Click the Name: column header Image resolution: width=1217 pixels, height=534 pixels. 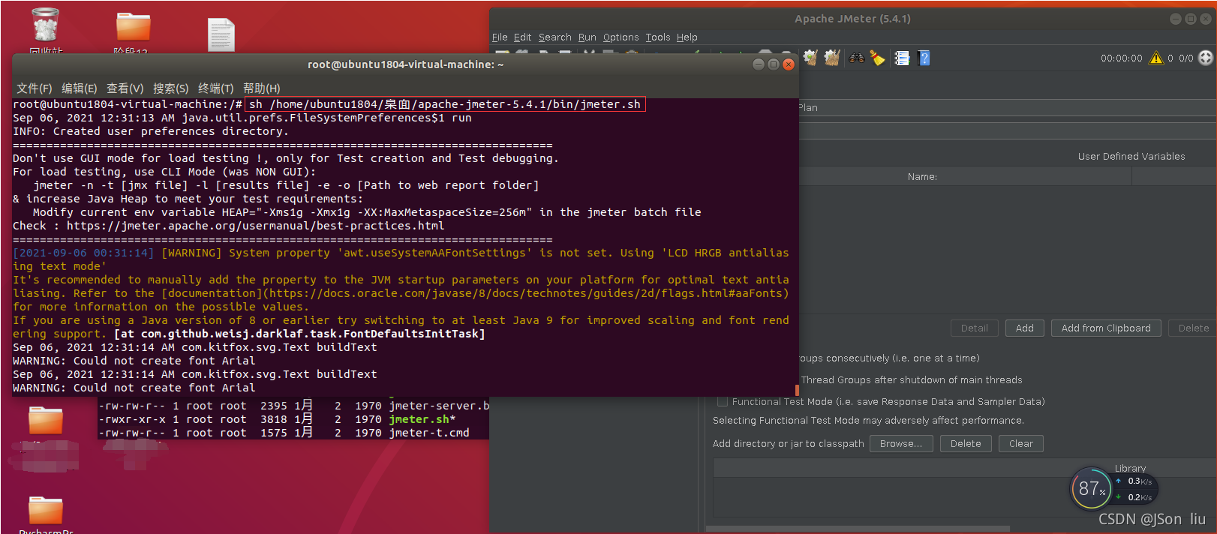[922, 176]
